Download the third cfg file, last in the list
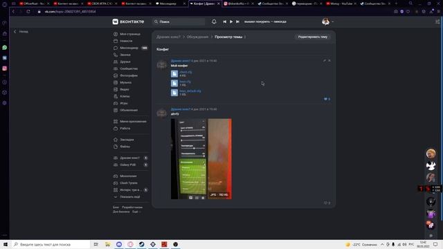The width and height of the screenshot is (443, 249). [x=190, y=91]
